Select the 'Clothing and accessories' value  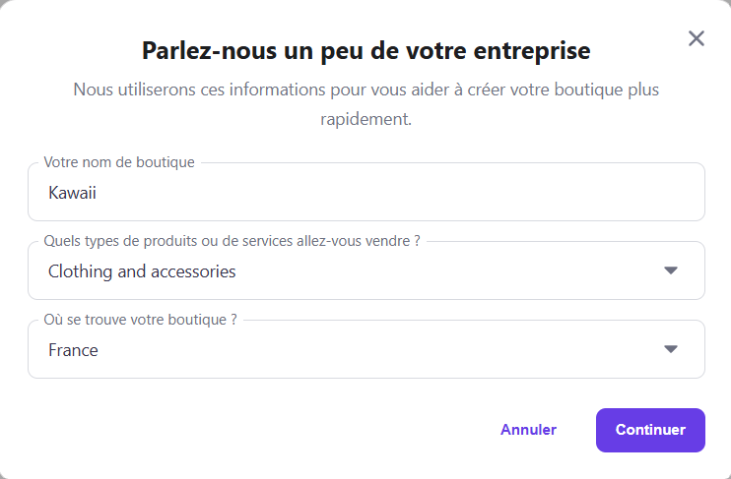click(142, 271)
